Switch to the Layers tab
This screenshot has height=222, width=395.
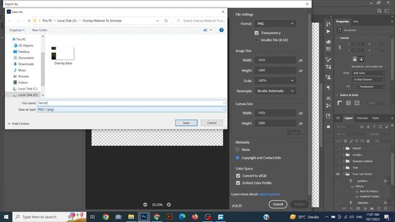coord(349,118)
